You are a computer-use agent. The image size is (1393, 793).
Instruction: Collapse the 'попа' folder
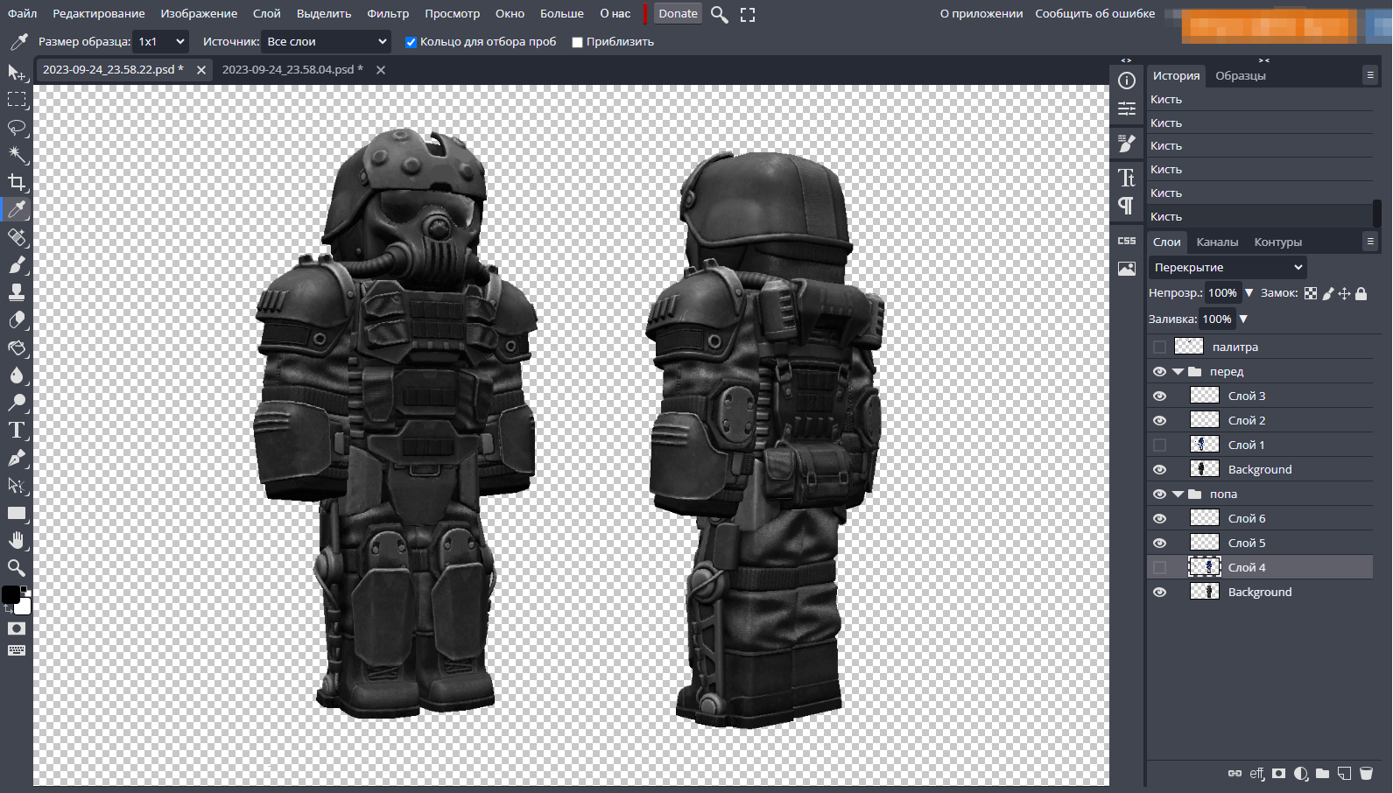pos(1178,494)
